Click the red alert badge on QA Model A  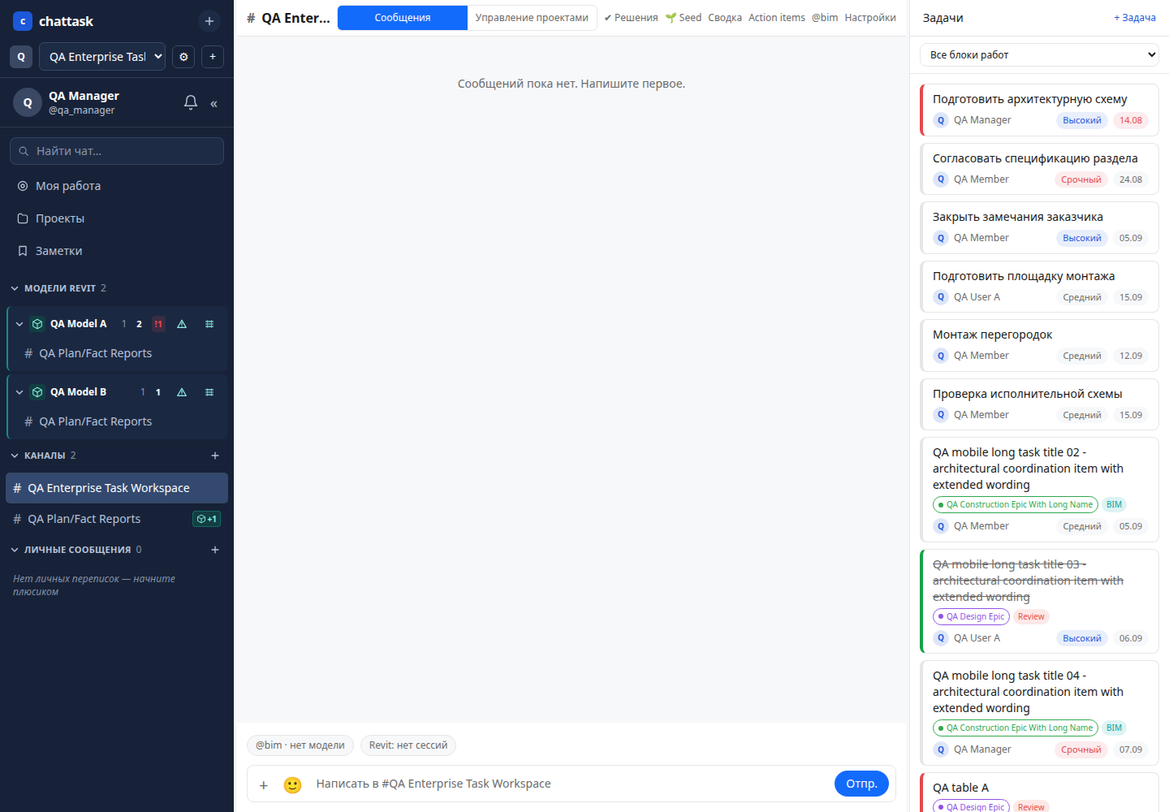[x=158, y=324]
